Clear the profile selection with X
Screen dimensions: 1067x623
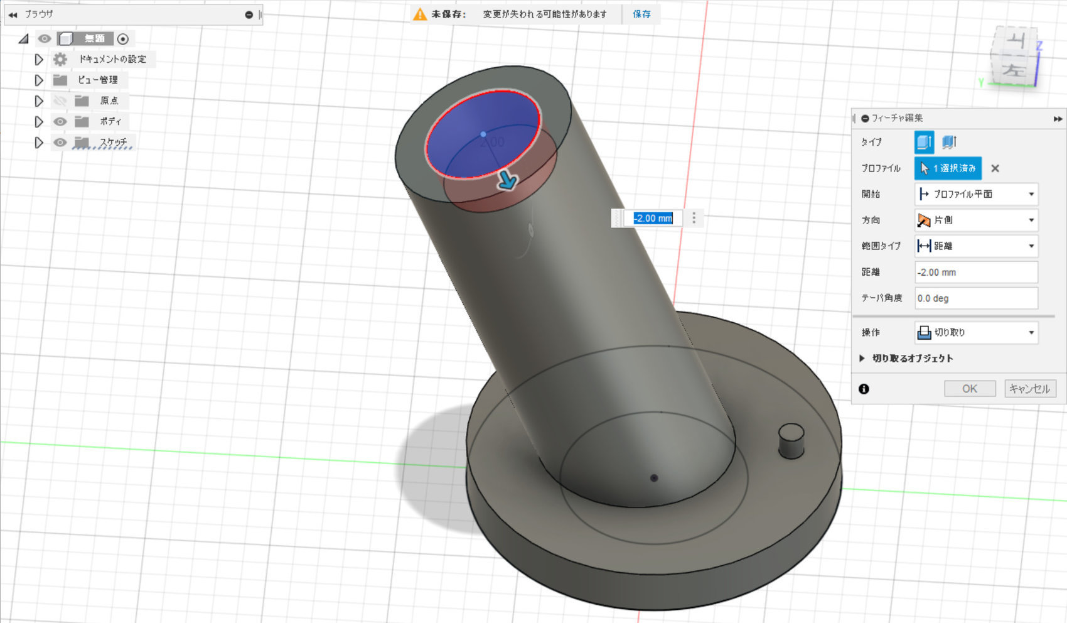coord(995,168)
